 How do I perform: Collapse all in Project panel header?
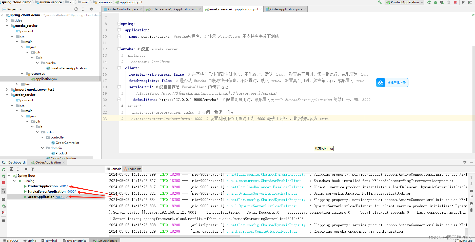tap(83, 9)
